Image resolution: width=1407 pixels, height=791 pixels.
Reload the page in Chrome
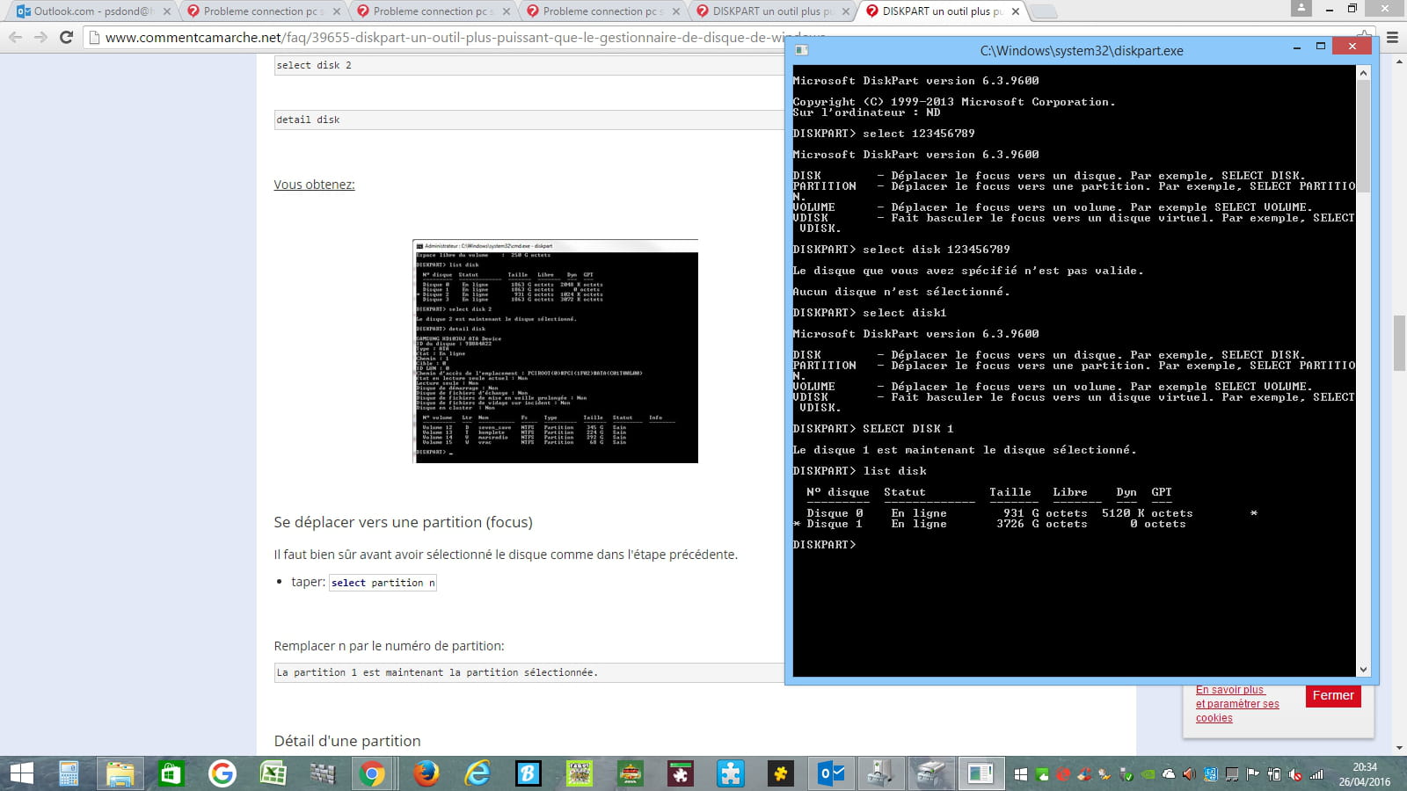pos(66,37)
